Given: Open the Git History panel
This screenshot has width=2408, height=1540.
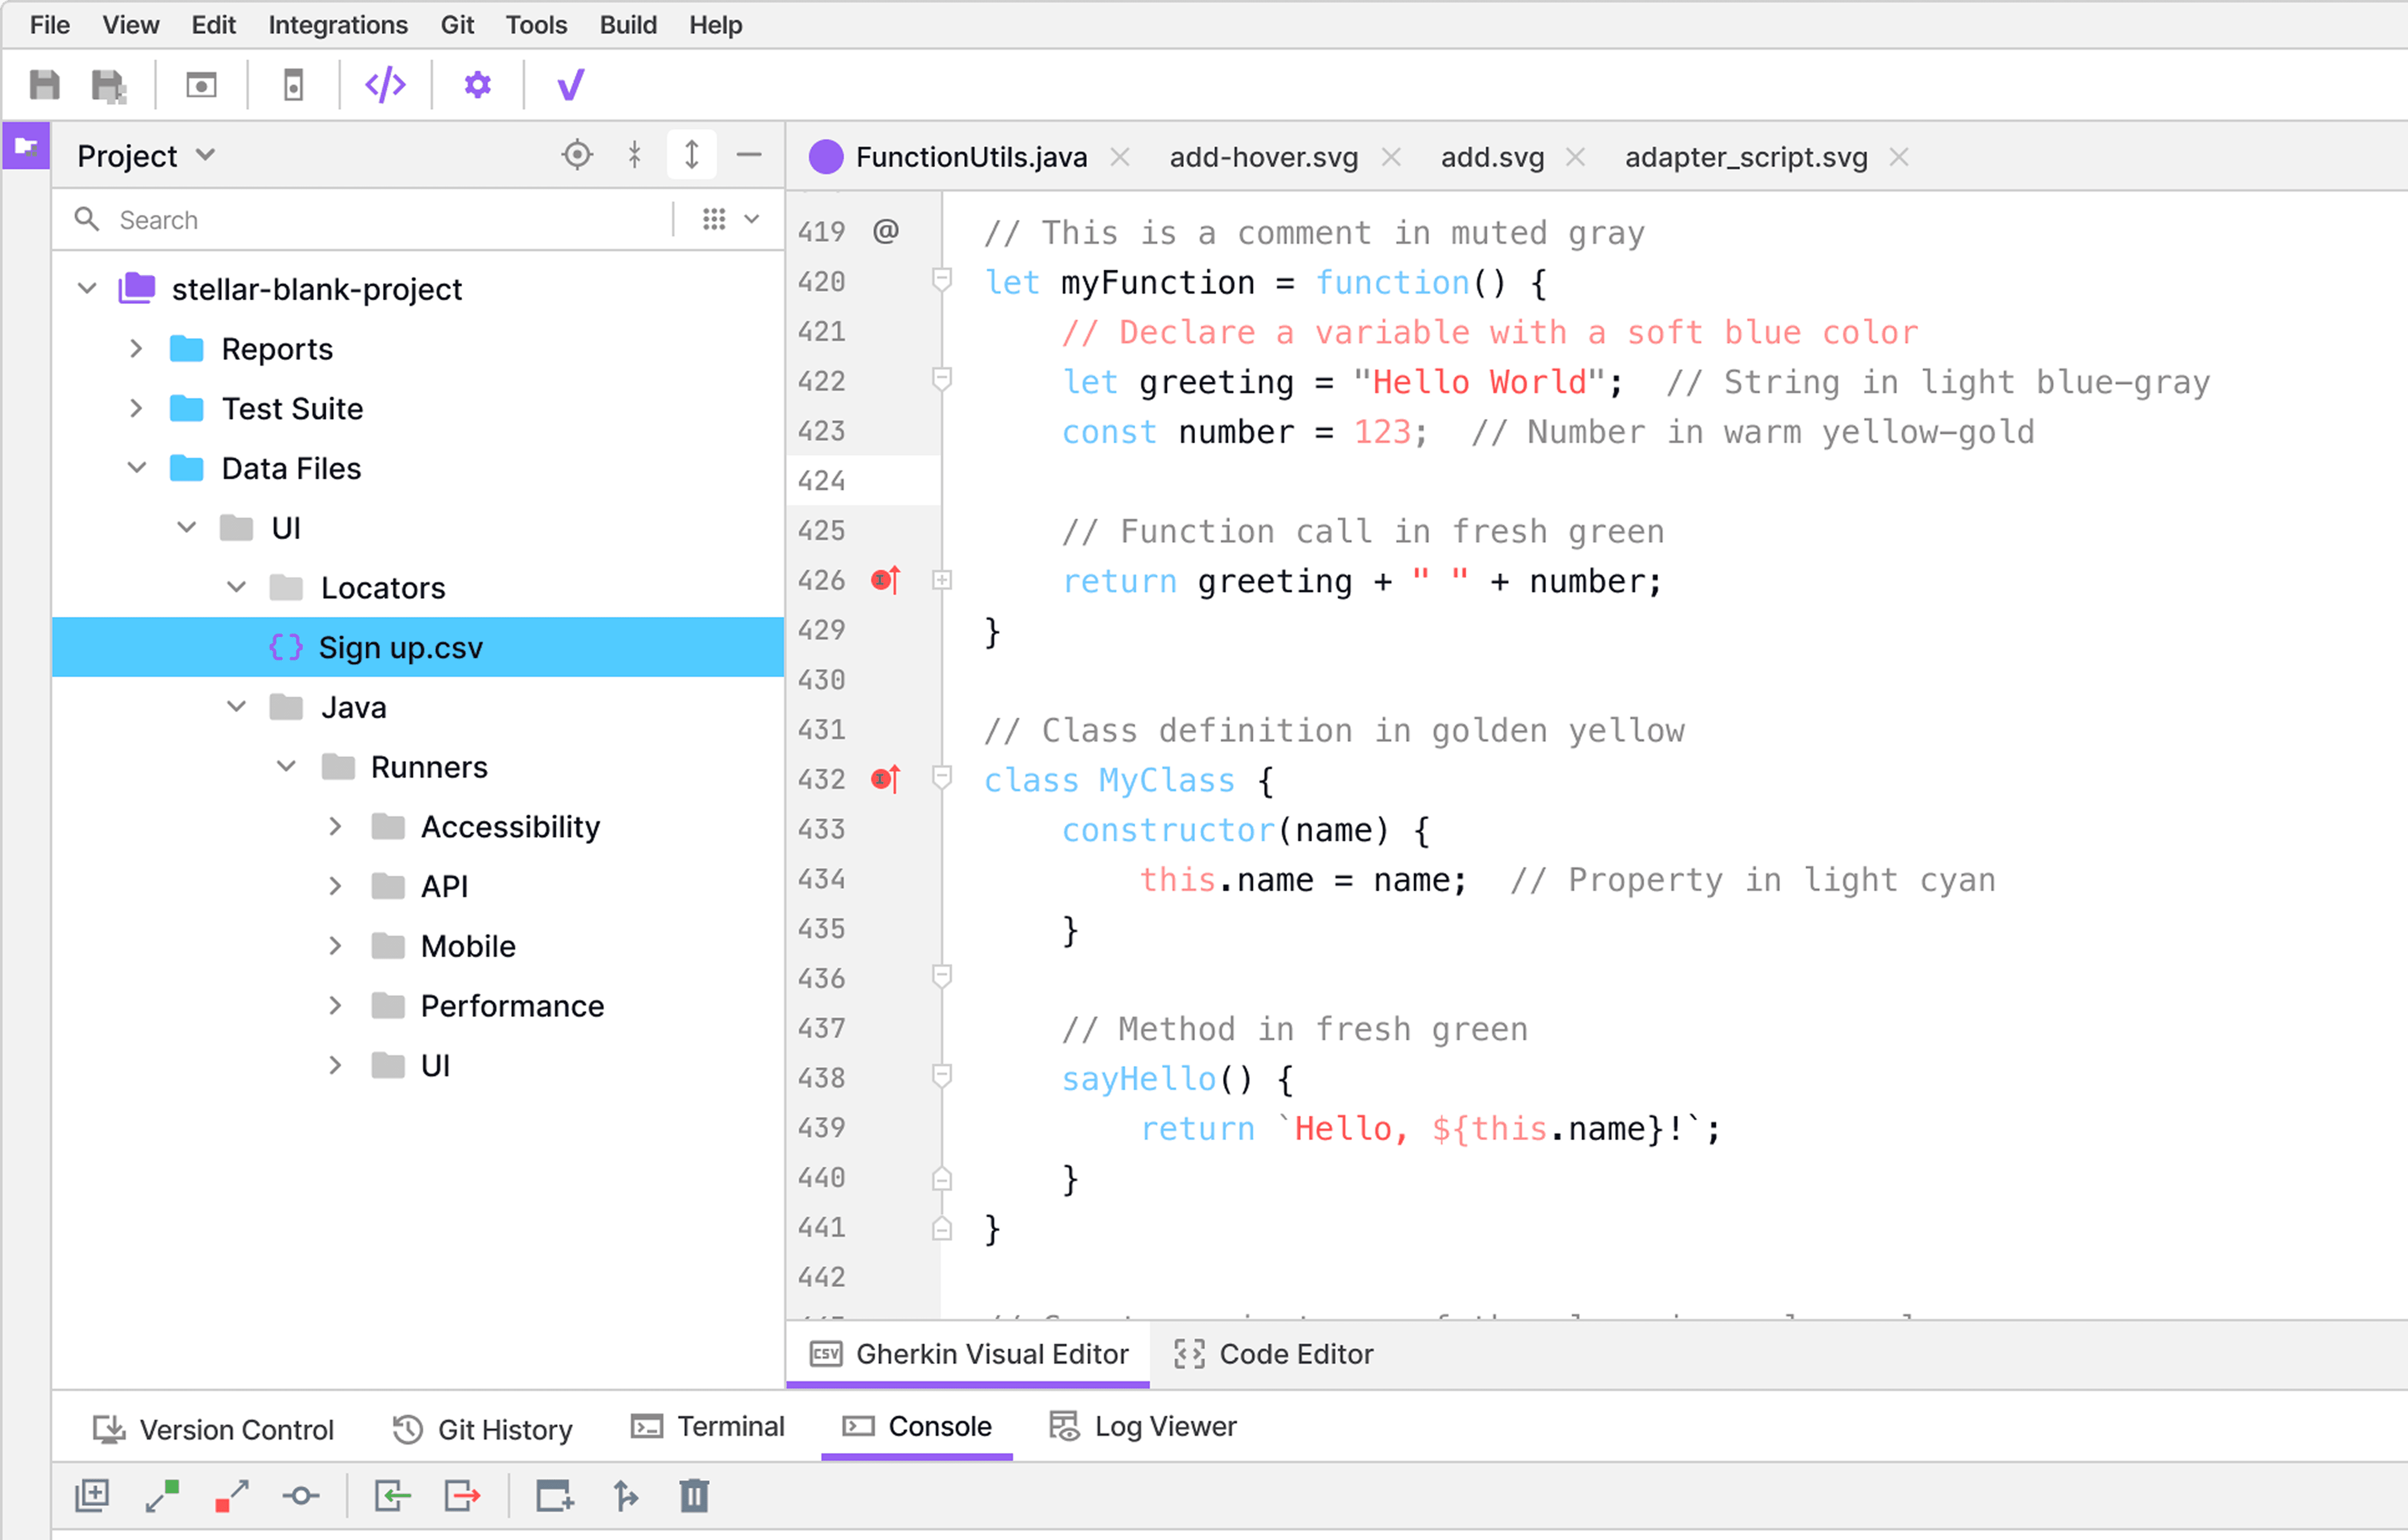Looking at the screenshot, I should 483,1429.
